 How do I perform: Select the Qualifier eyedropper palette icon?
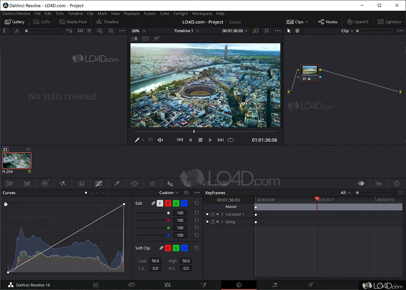(x=117, y=184)
